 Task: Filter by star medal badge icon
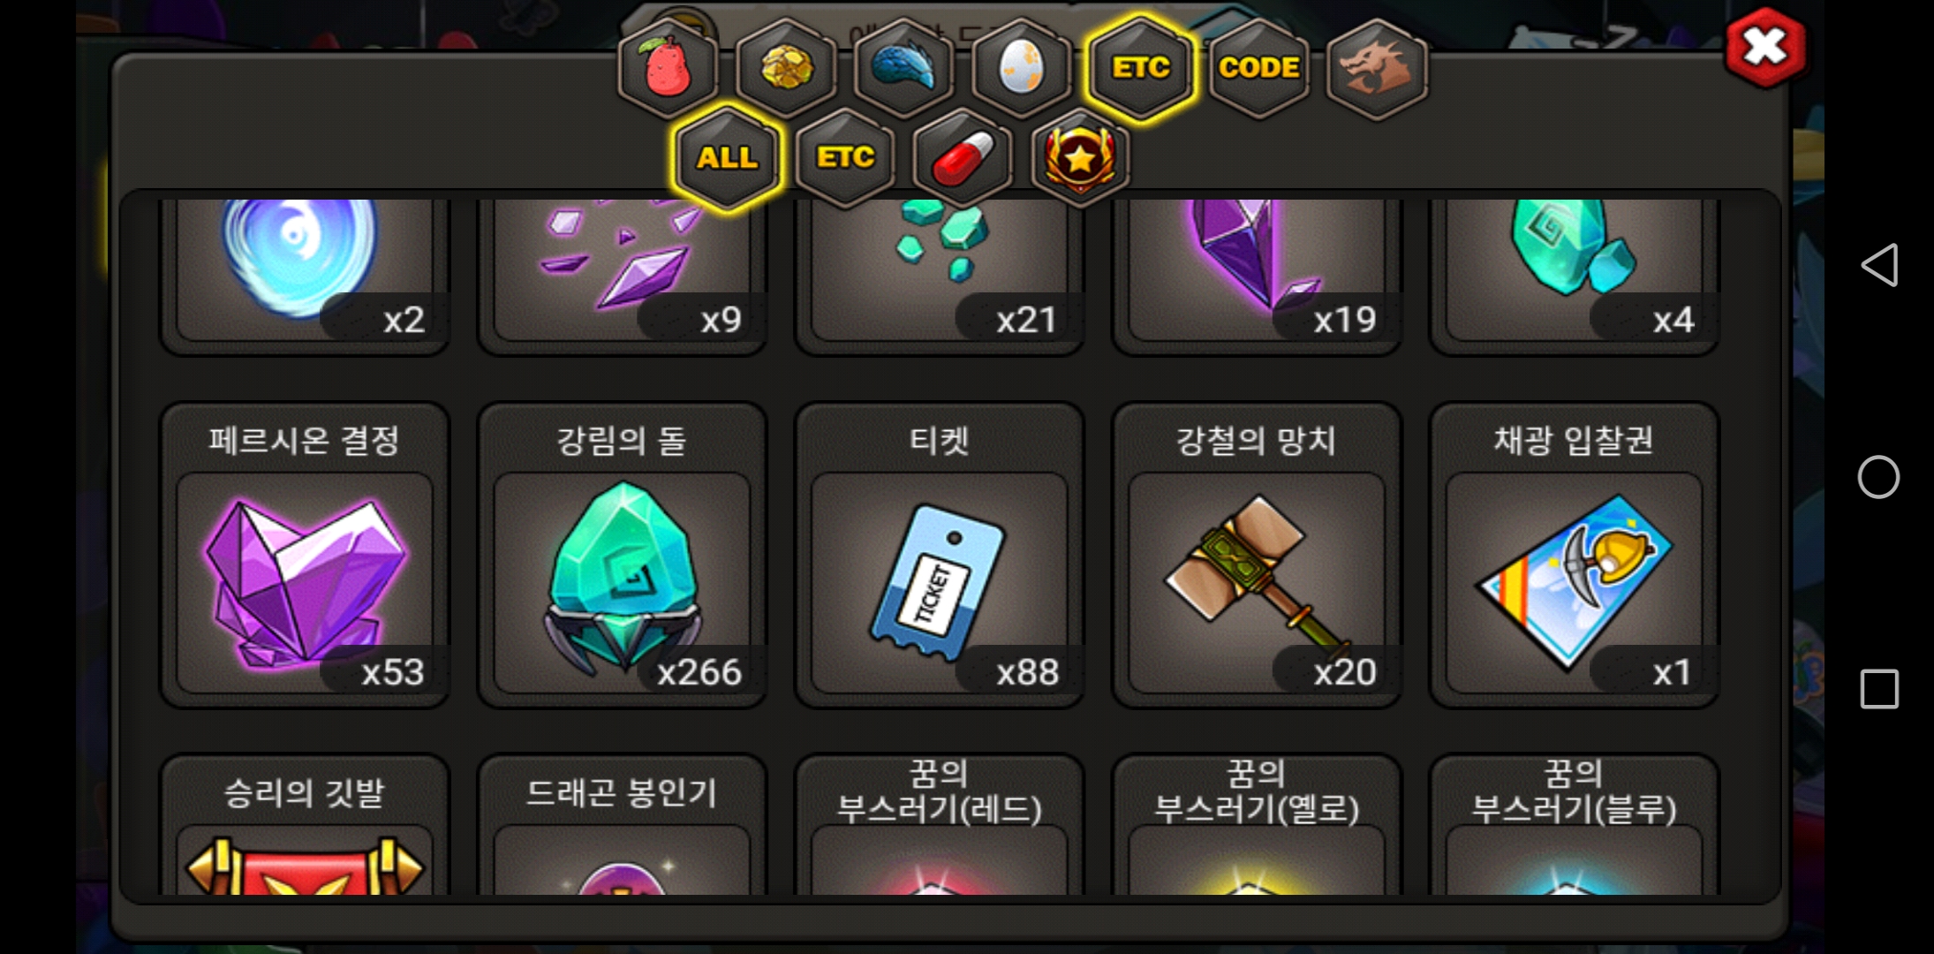(1080, 157)
